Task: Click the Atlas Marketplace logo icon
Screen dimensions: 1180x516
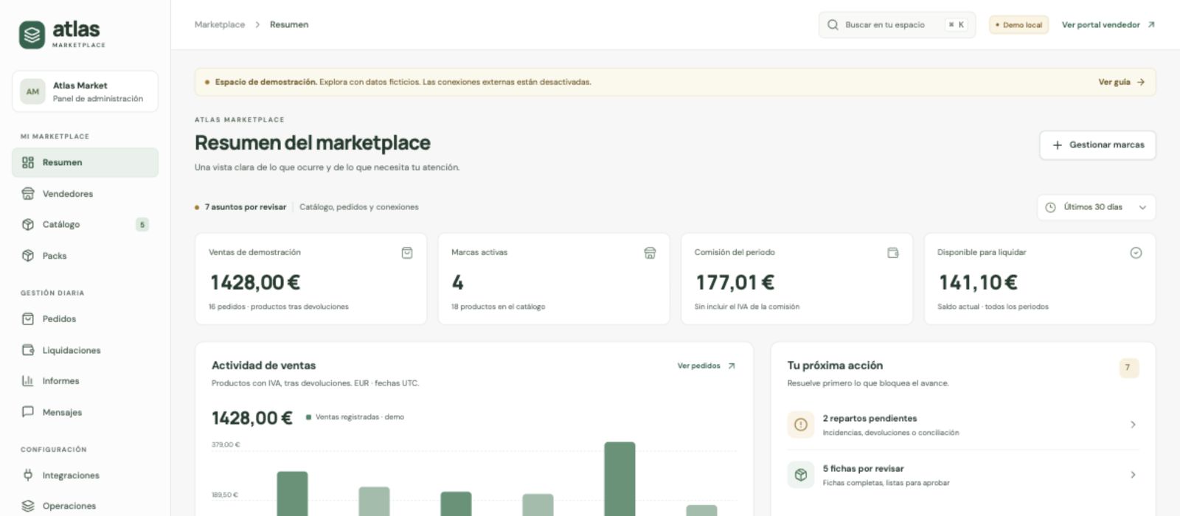Action: tap(32, 35)
